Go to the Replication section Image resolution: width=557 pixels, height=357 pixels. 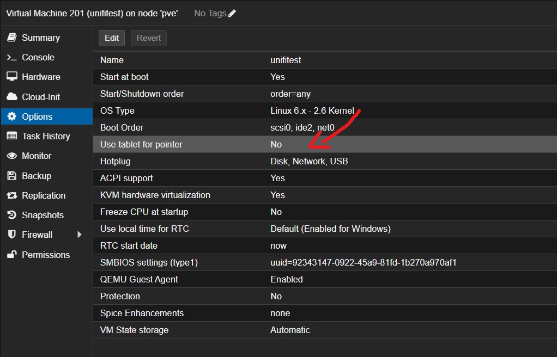(43, 195)
